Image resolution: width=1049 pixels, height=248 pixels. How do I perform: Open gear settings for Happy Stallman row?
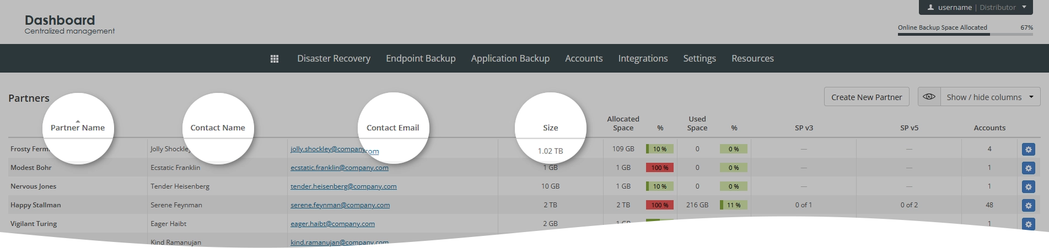click(x=1028, y=206)
